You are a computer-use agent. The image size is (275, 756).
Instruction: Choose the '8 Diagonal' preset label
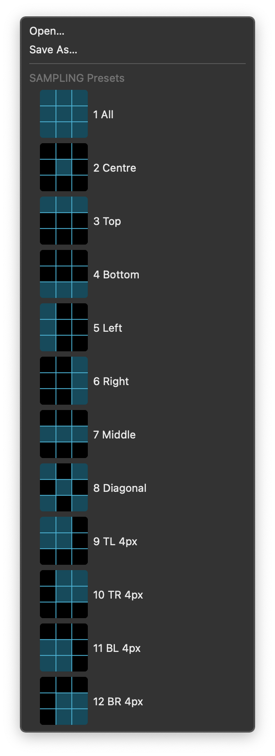click(120, 488)
